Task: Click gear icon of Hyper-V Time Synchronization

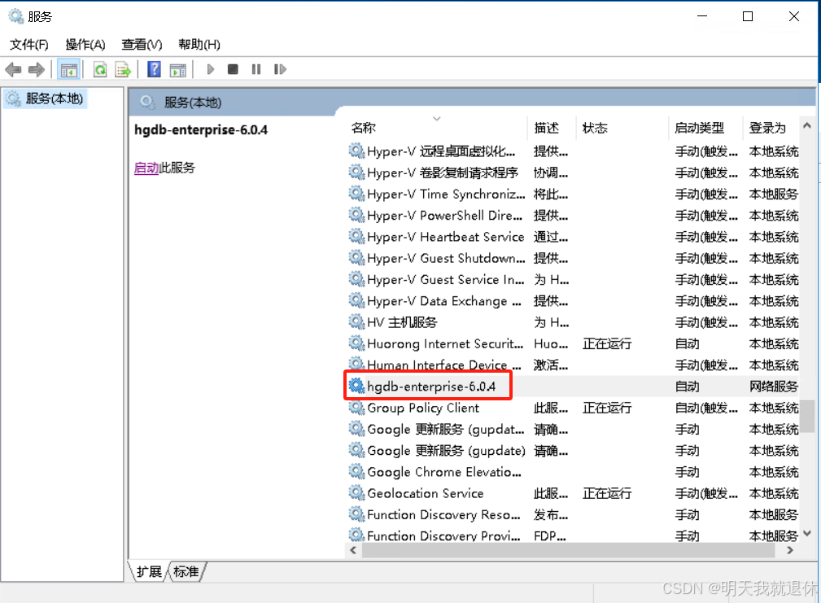Action: pos(356,194)
